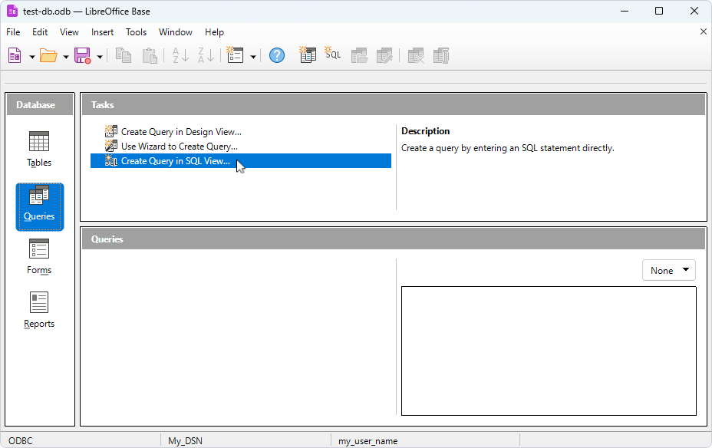This screenshot has height=448, width=712.
Task: Select Tables in Database pane
Action: coord(39,150)
